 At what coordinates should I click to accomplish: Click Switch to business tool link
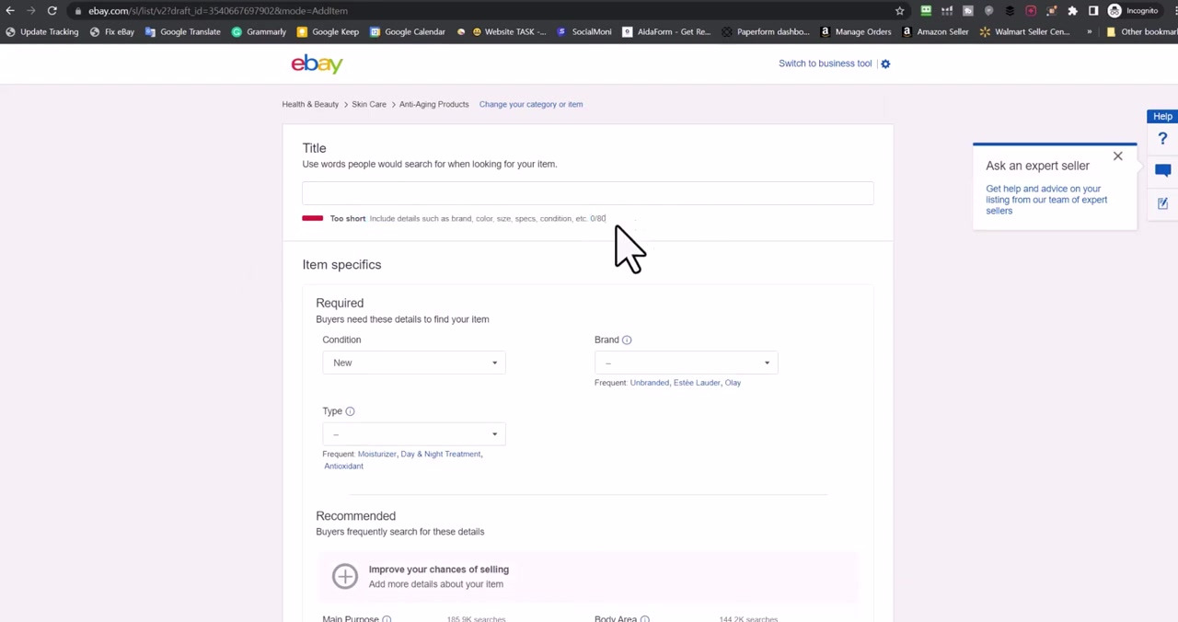pos(825,63)
